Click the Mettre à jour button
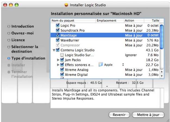This screenshot has width=170, height=122. [x=148, y=115]
